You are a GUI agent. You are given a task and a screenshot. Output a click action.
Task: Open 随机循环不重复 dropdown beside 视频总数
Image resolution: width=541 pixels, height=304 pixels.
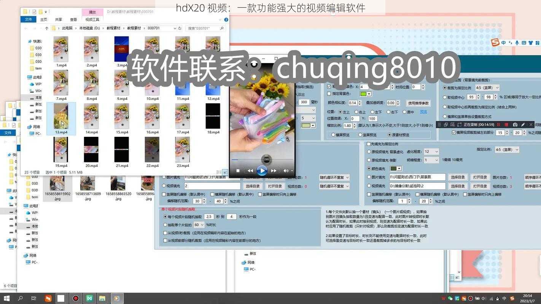(x=334, y=186)
